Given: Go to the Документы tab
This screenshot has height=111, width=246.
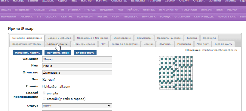Looking at the screenshot, I should [x=144, y=38].
